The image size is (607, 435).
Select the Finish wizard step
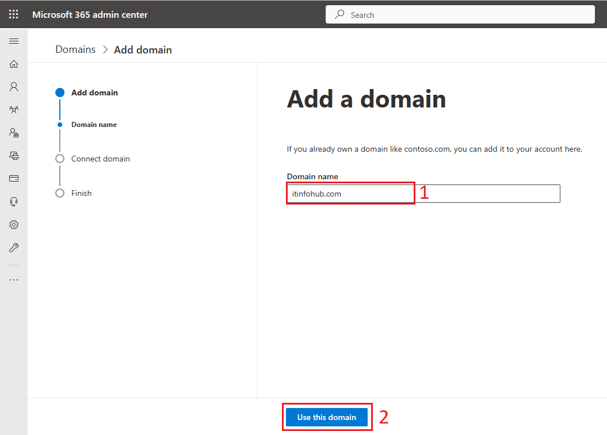pyautogui.click(x=81, y=193)
